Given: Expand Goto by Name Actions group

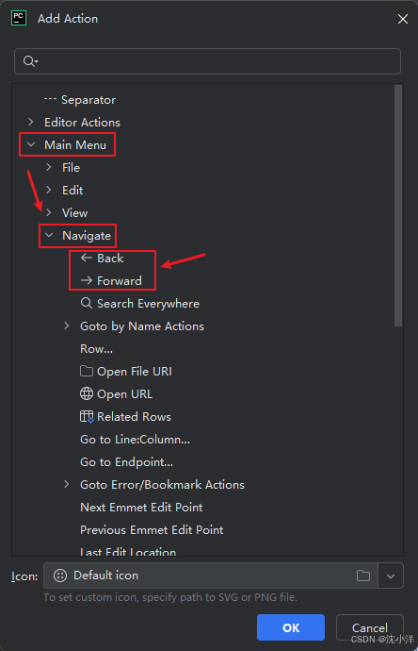Looking at the screenshot, I should click(x=67, y=325).
